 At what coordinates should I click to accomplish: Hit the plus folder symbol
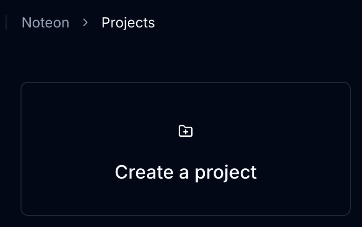186,131
